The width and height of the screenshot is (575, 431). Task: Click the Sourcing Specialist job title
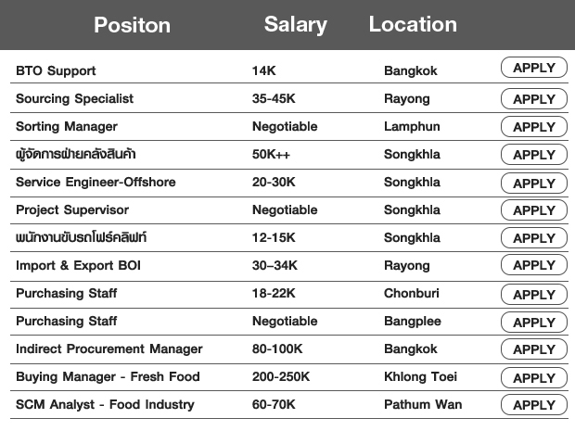coord(74,99)
